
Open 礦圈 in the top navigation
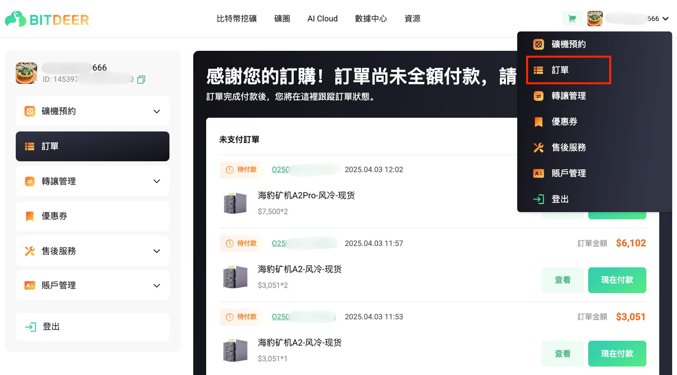coord(282,19)
